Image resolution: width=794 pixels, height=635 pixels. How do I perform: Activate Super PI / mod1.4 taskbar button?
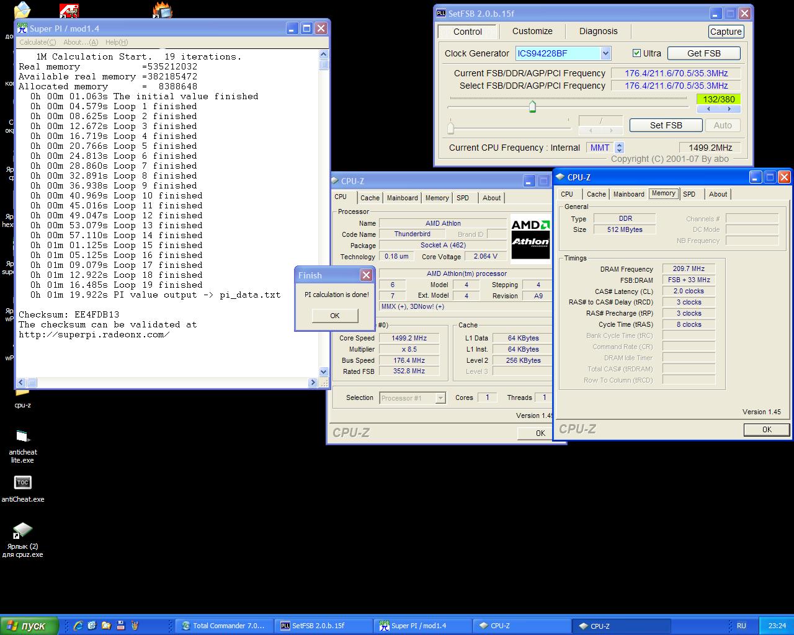[422, 626]
